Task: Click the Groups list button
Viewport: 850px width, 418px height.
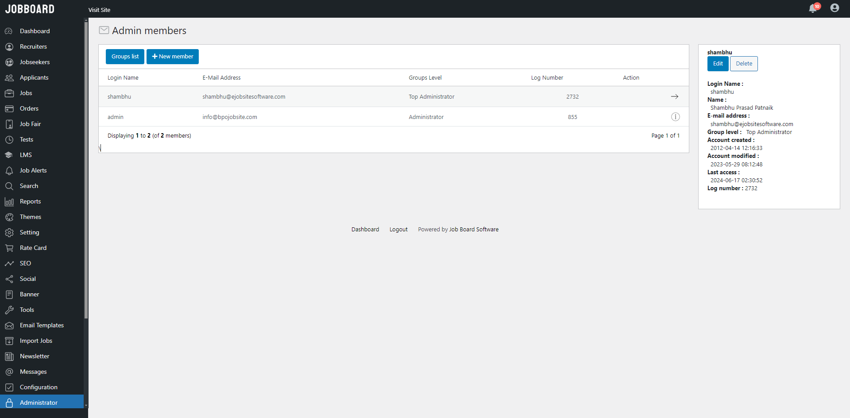Action: (124, 56)
